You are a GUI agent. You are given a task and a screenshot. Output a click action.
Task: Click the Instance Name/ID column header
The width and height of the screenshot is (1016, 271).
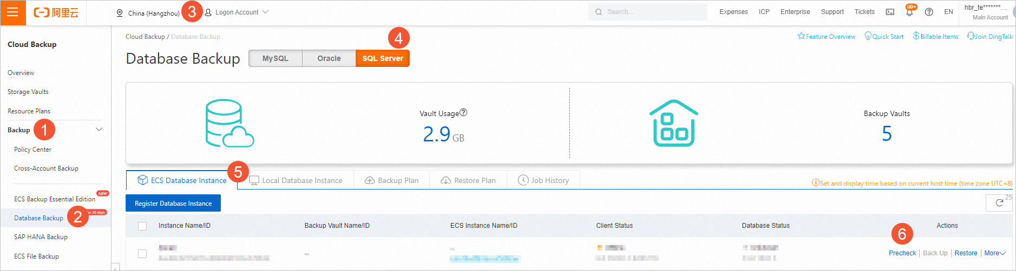[x=185, y=226]
